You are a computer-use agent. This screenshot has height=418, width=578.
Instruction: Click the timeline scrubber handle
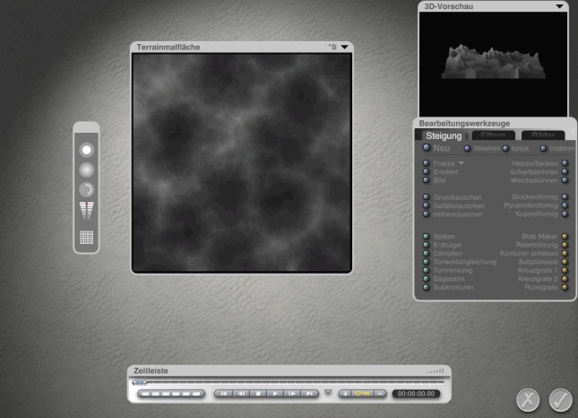(x=139, y=383)
